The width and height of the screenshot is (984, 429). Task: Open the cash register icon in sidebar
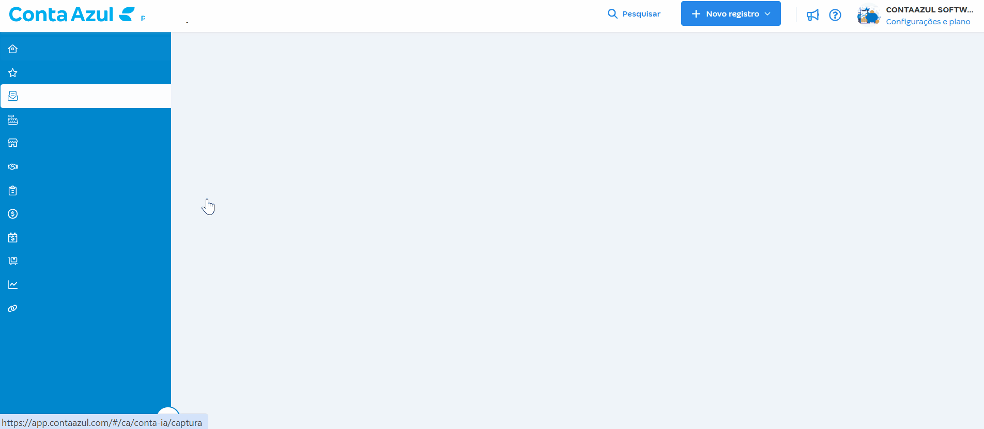point(13,120)
